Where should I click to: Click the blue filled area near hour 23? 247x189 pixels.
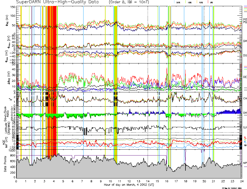(229, 112)
